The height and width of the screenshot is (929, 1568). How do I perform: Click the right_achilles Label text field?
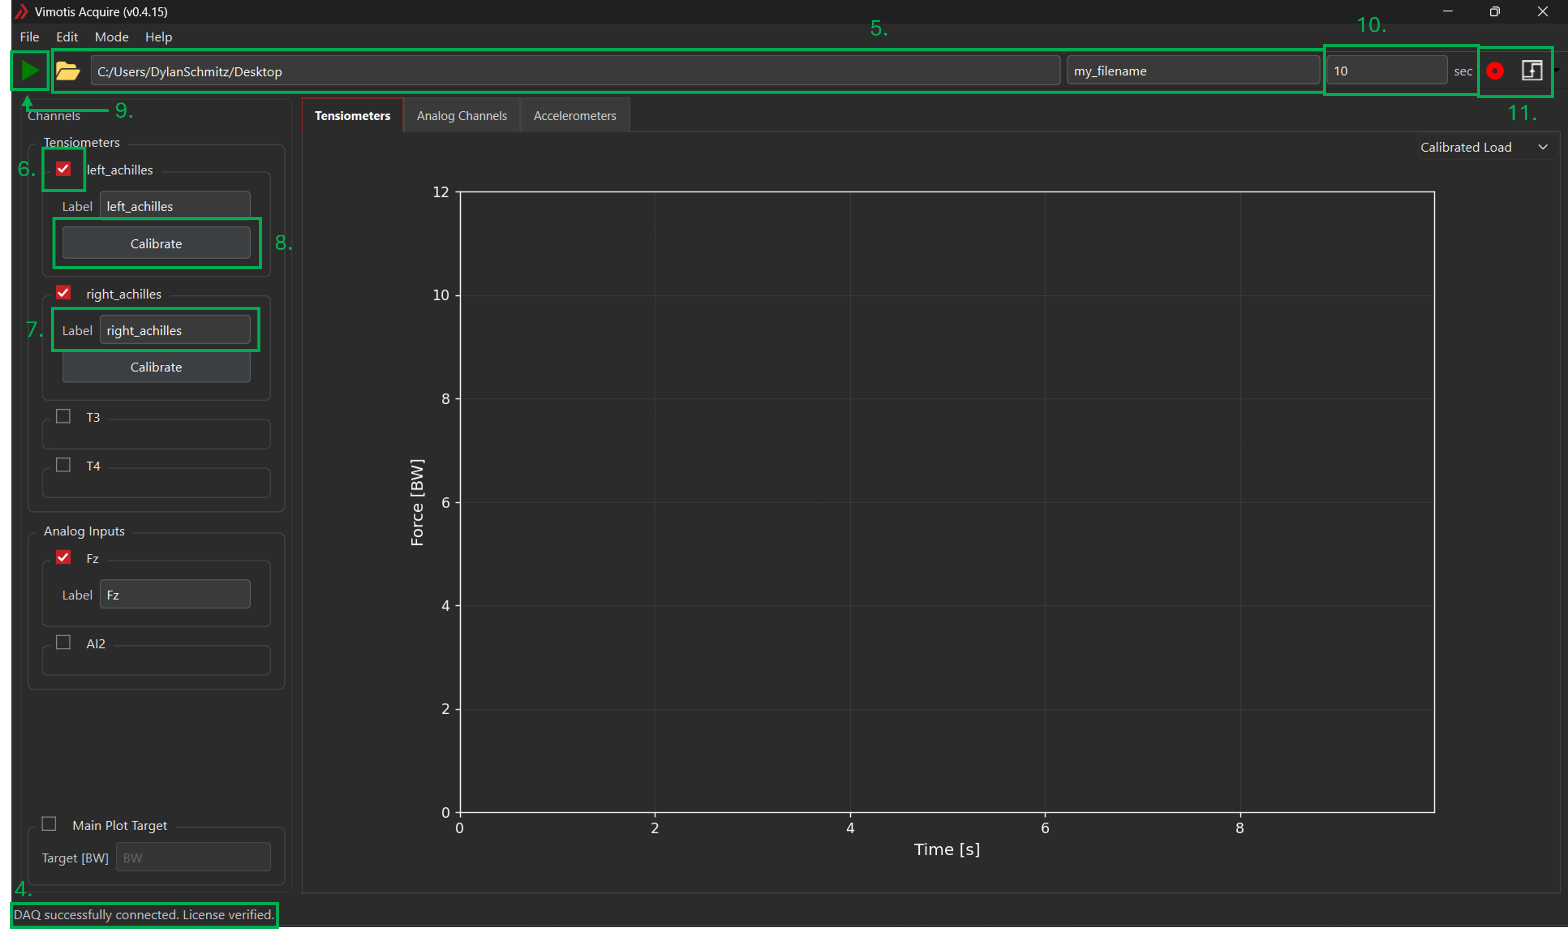[x=175, y=330]
